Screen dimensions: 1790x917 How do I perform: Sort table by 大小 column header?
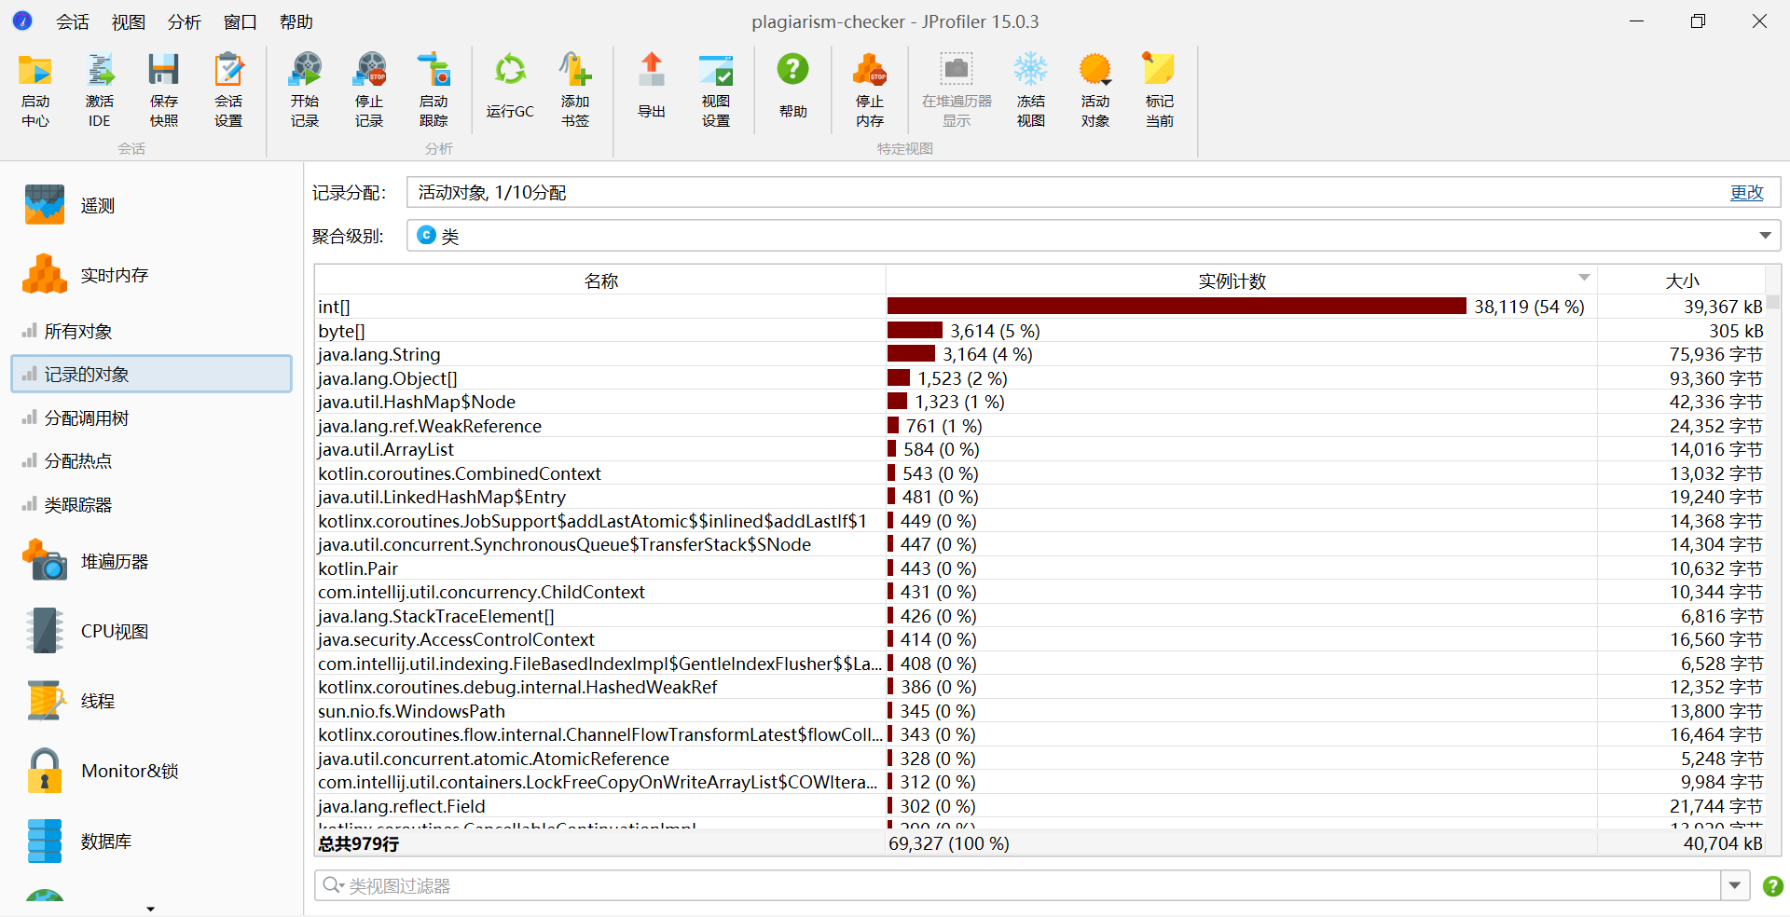pyautogui.click(x=1681, y=281)
